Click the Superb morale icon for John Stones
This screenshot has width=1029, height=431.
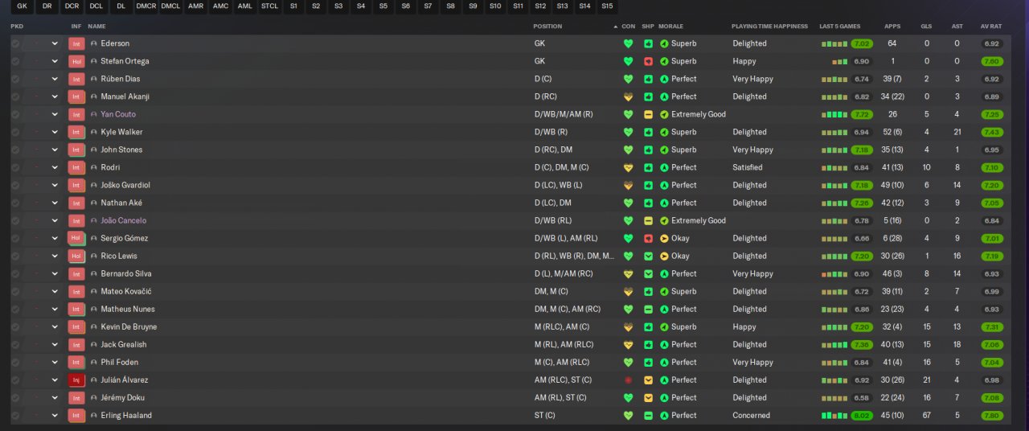click(664, 150)
